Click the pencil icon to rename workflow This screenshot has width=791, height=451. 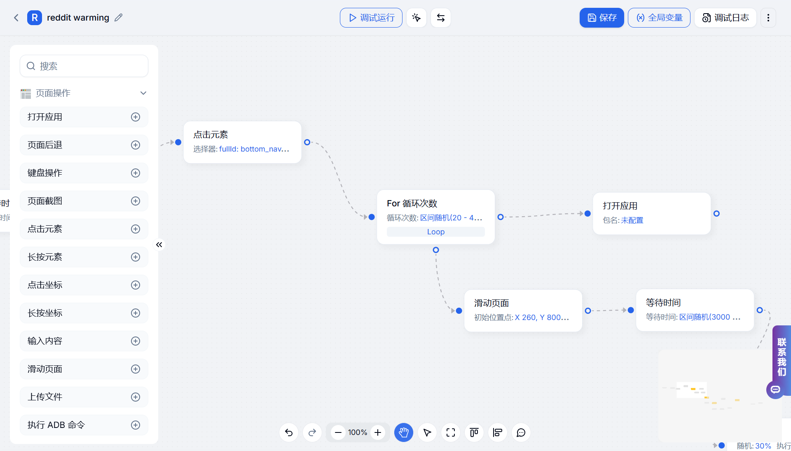[119, 18]
